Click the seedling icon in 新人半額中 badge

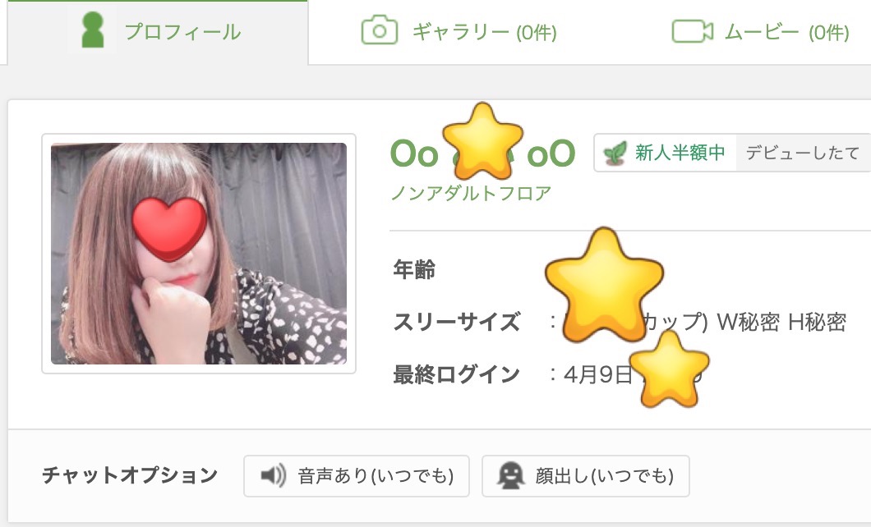pyautogui.click(x=613, y=152)
